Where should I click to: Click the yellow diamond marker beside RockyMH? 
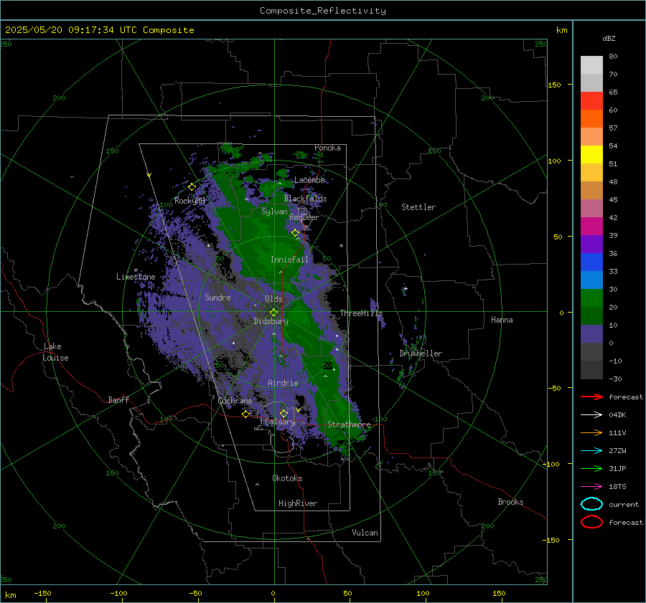192,187
